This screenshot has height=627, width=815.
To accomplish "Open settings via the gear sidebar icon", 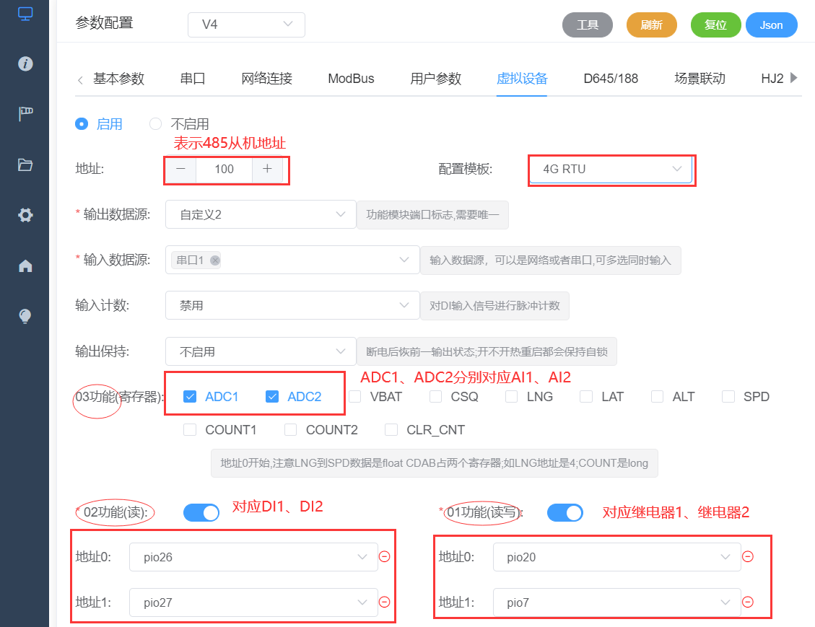I will (24, 214).
